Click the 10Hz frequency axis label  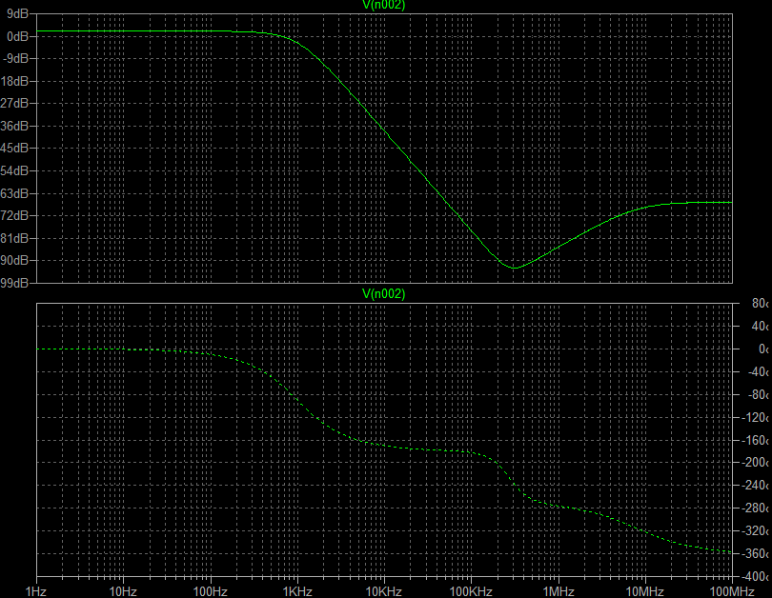(x=123, y=590)
